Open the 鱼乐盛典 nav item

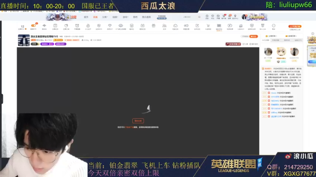(x=146, y=17)
